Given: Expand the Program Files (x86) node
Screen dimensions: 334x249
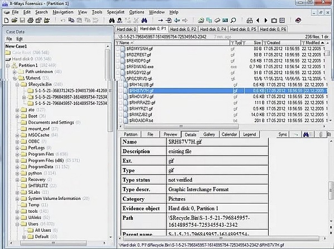Looking at the screenshot, I should 17,161.
